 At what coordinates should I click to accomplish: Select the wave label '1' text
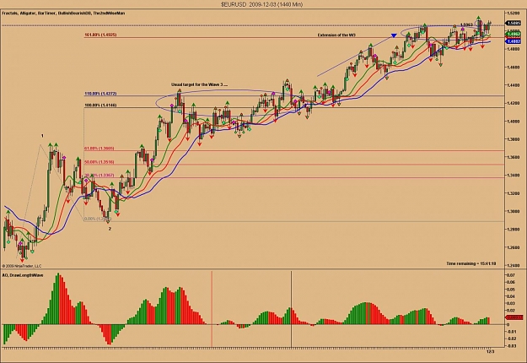click(x=42, y=136)
